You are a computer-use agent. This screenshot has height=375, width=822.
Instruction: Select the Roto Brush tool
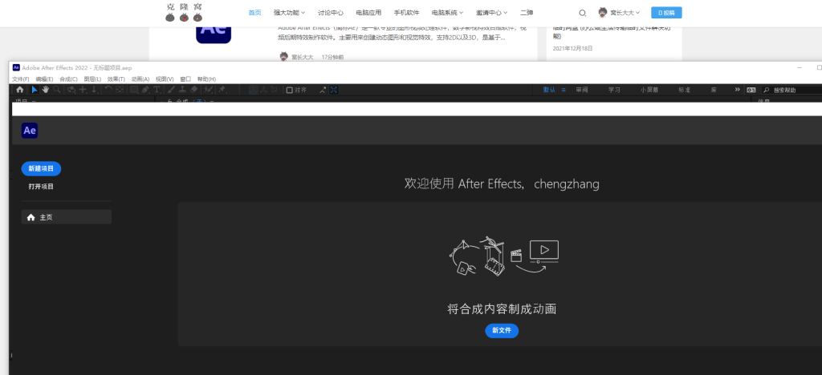pos(208,90)
